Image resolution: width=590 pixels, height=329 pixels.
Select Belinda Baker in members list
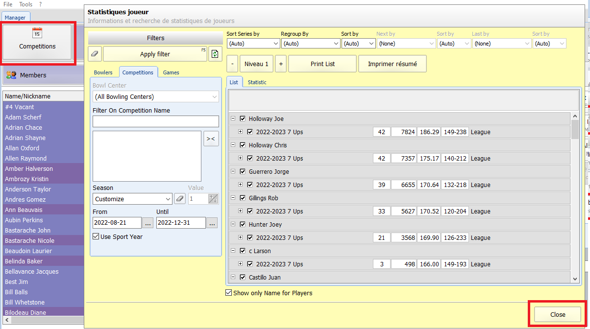pyautogui.click(x=43, y=261)
